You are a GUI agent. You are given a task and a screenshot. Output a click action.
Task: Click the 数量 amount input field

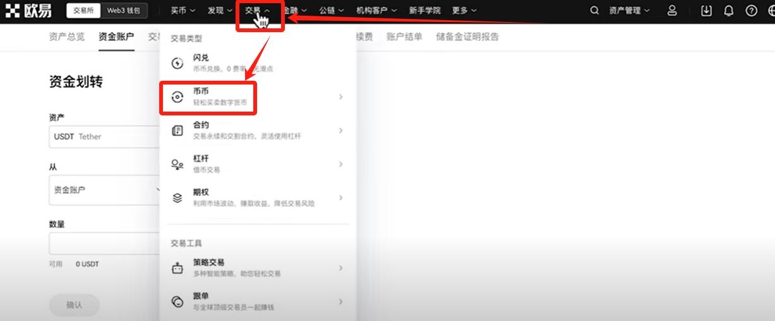pyautogui.click(x=104, y=243)
